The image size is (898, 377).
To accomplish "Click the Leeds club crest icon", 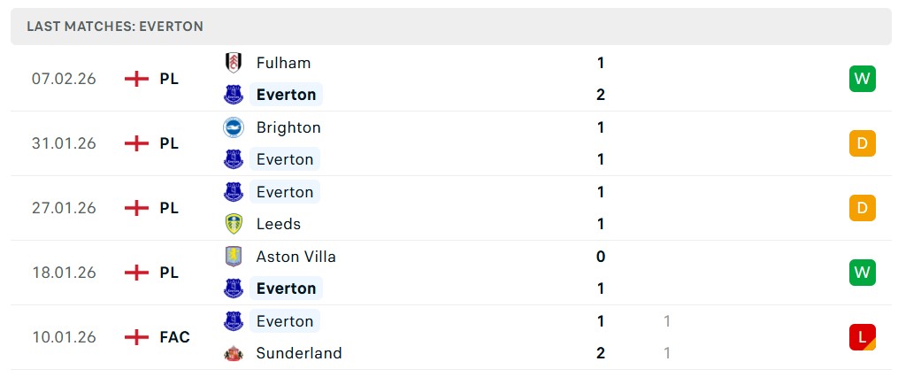I will 234,224.
